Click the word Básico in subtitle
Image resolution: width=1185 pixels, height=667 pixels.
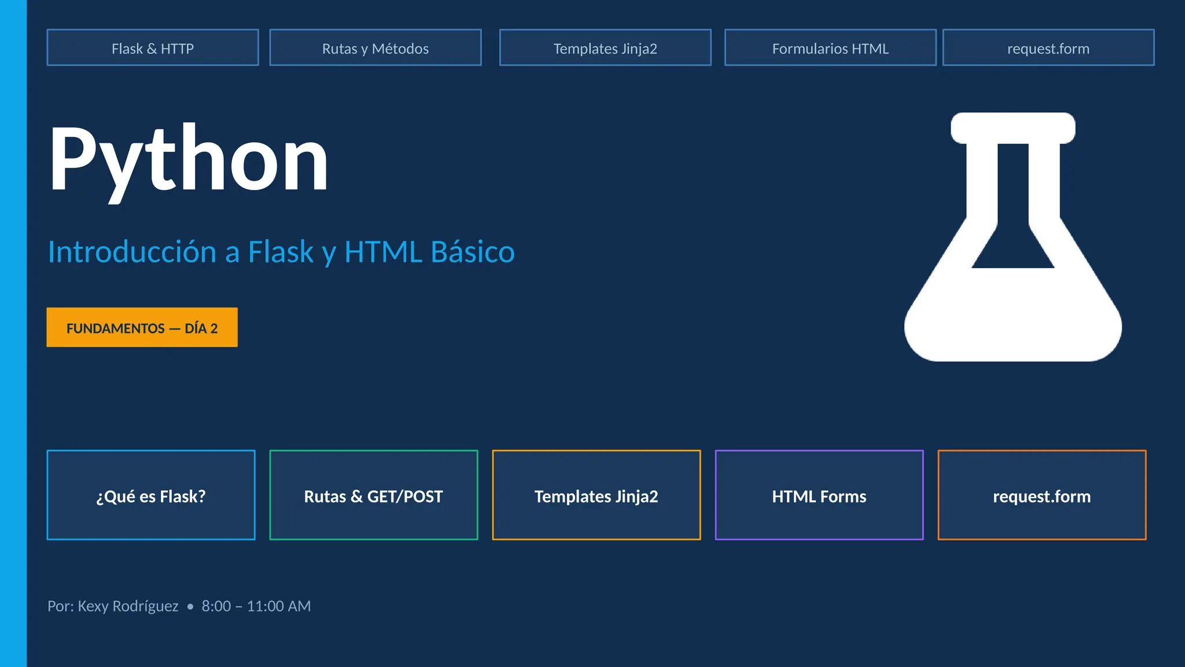[x=472, y=252]
